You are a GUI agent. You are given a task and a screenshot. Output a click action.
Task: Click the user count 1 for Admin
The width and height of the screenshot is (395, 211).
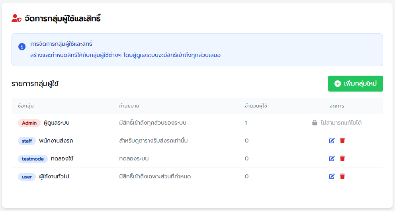coord(246,123)
